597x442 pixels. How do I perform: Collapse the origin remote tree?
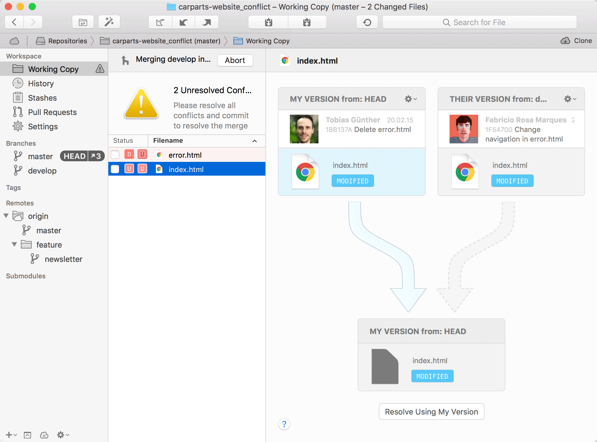click(6, 216)
